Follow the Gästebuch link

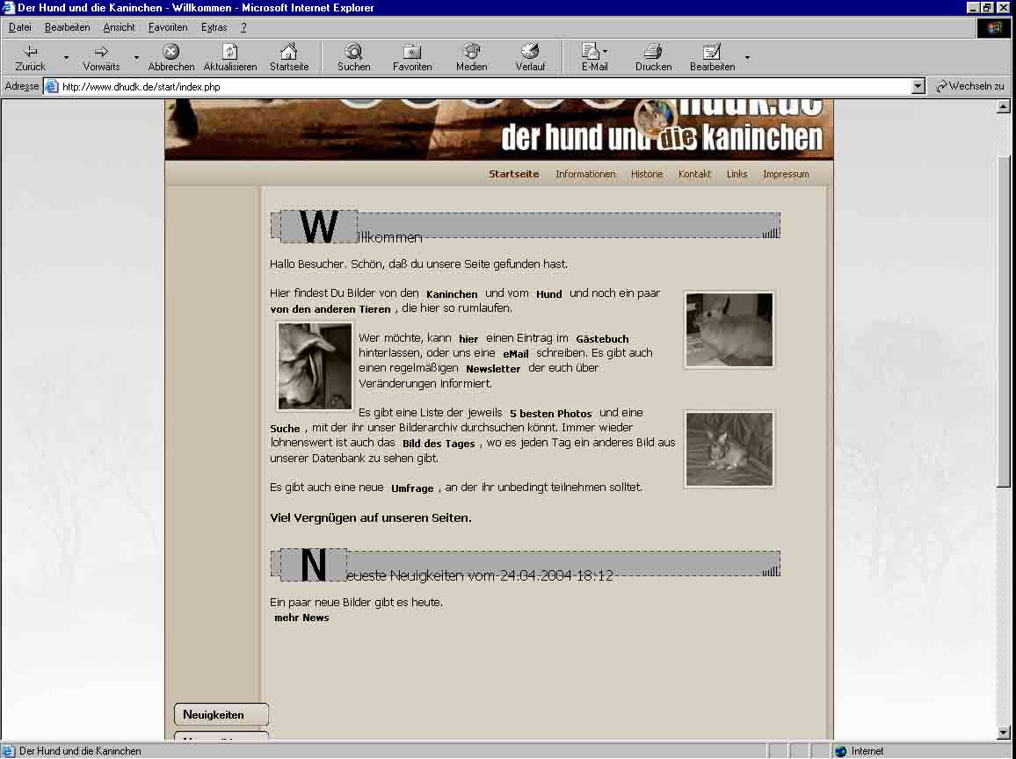coord(602,339)
